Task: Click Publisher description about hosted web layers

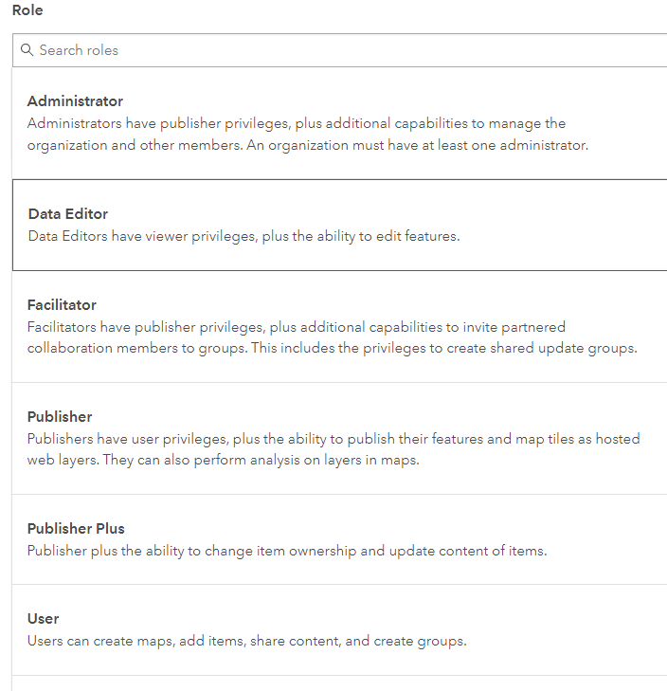Action: [x=333, y=439]
